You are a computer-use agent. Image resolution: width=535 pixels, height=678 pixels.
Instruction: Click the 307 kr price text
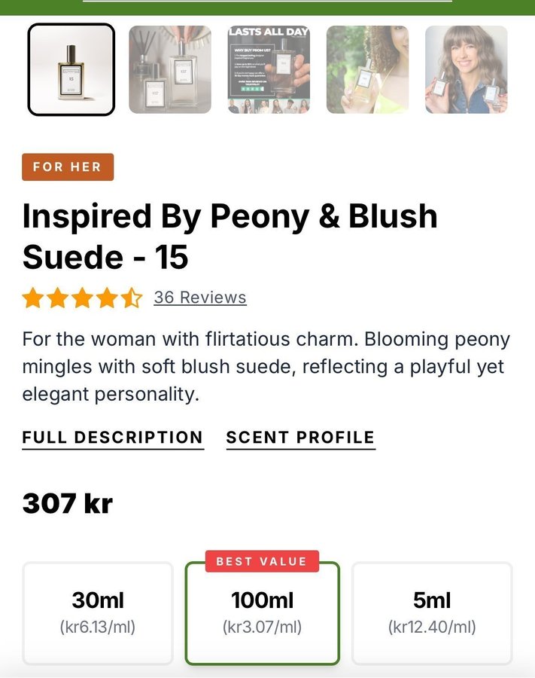point(68,503)
